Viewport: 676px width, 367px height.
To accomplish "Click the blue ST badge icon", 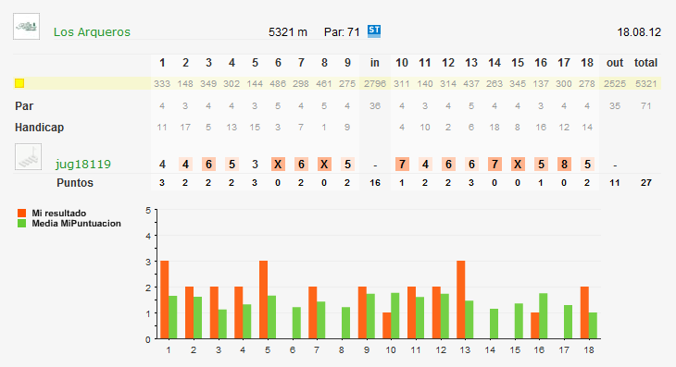I will [374, 31].
